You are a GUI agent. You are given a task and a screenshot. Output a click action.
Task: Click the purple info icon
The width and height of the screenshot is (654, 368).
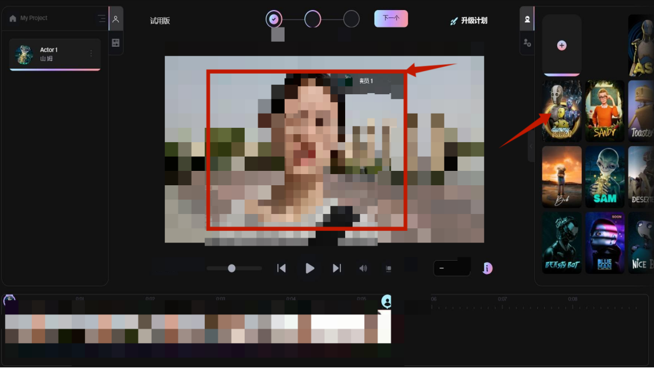(x=487, y=268)
